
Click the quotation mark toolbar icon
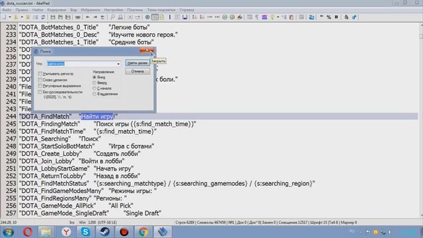click(x=322, y=17)
